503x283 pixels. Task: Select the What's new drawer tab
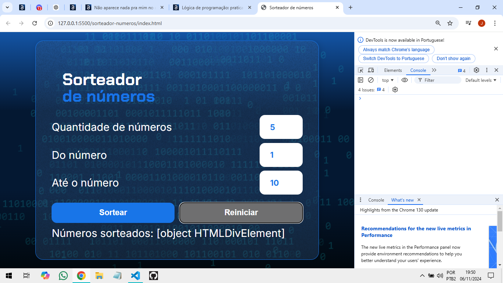[x=402, y=200]
